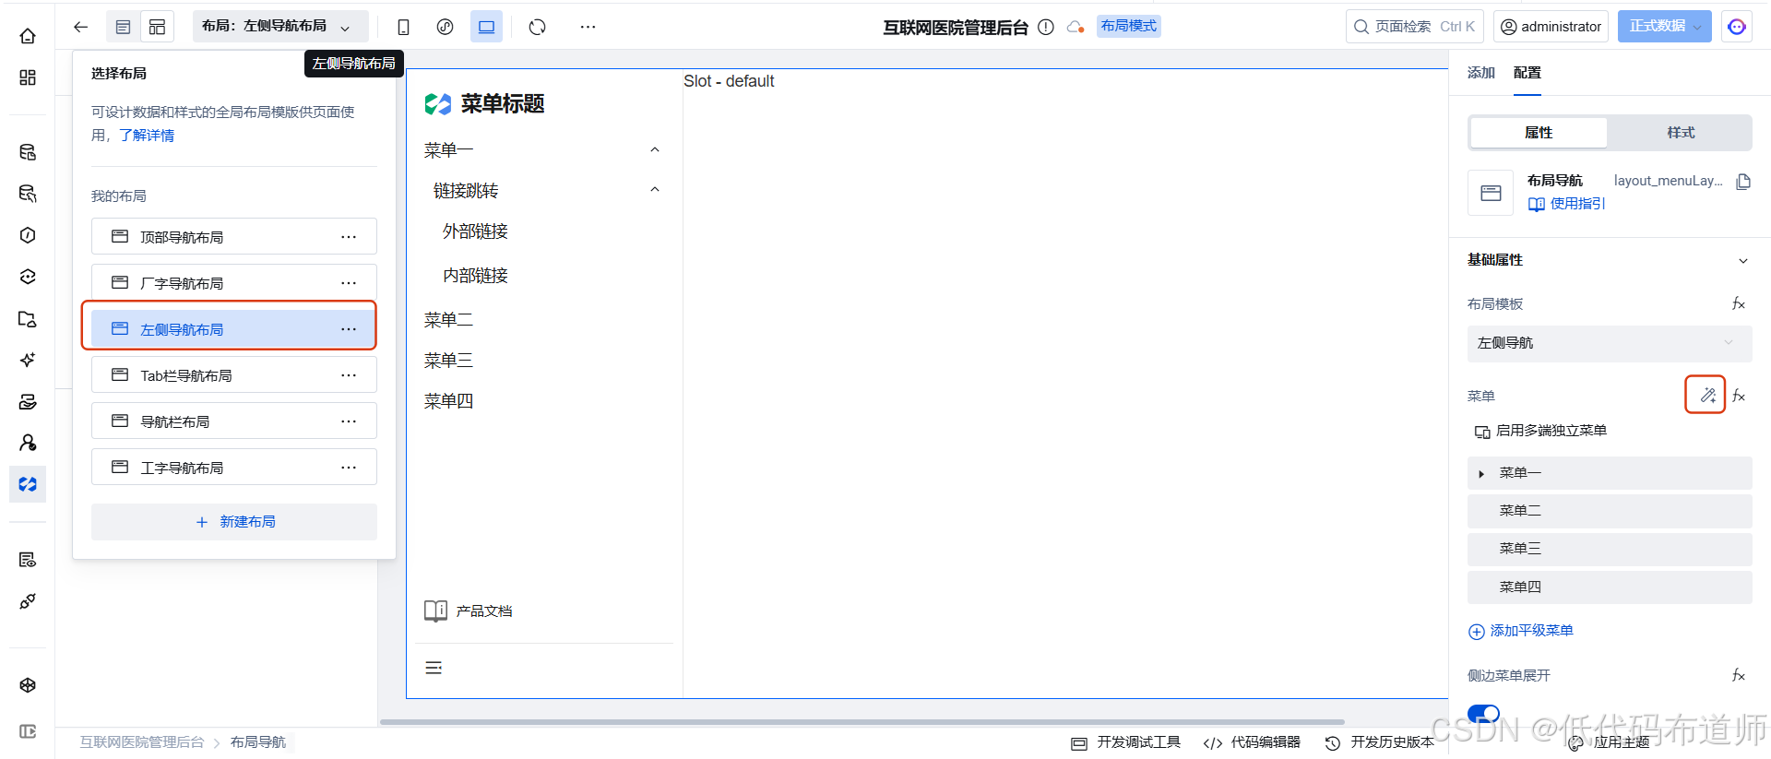Image resolution: width=1771 pixels, height=759 pixels.
Task: Toggle the 侧边菜单展开 switch
Action: point(1483,713)
